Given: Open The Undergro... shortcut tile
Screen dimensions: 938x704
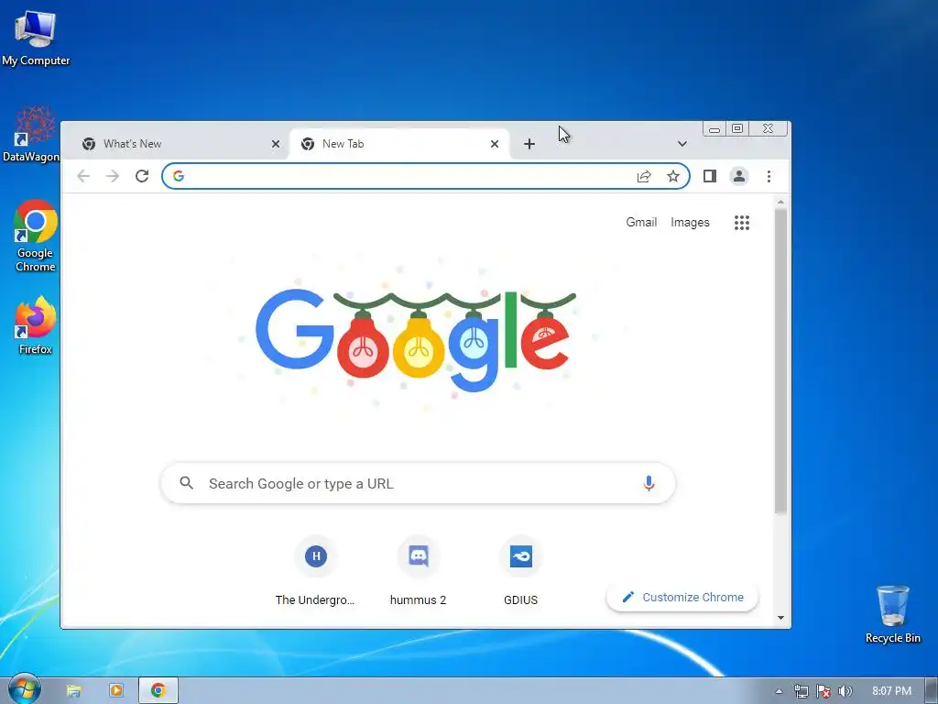Looking at the screenshot, I should pos(315,571).
